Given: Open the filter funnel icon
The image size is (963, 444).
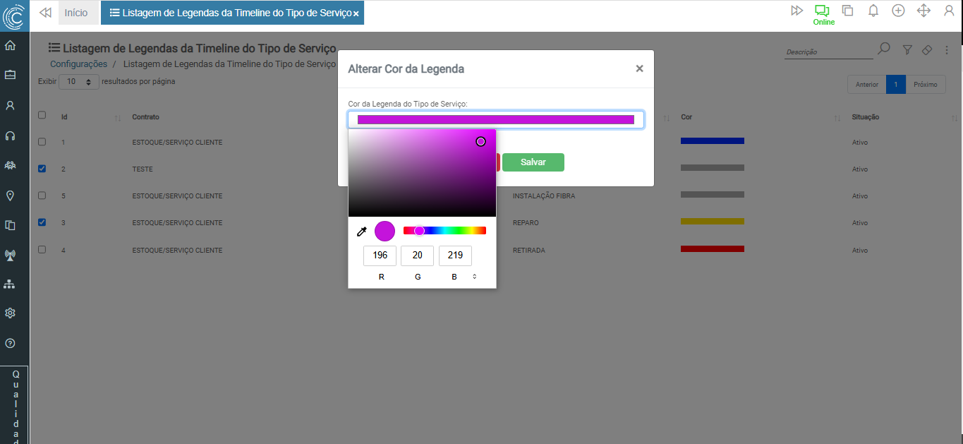Looking at the screenshot, I should (x=908, y=49).
